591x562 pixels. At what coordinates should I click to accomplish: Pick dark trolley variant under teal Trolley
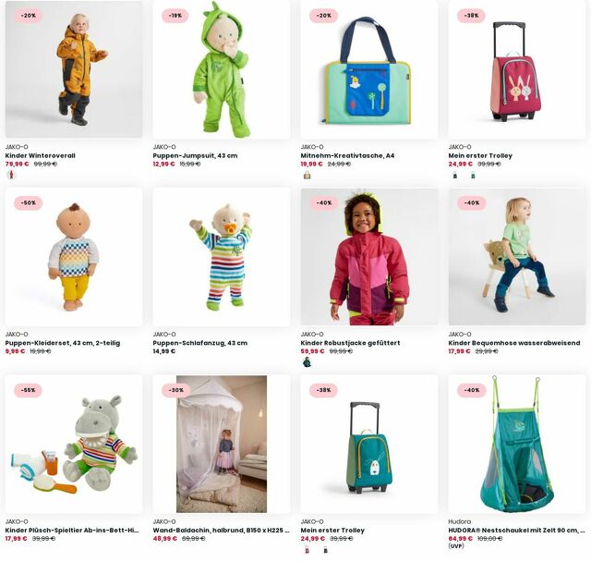pos(325,550)
